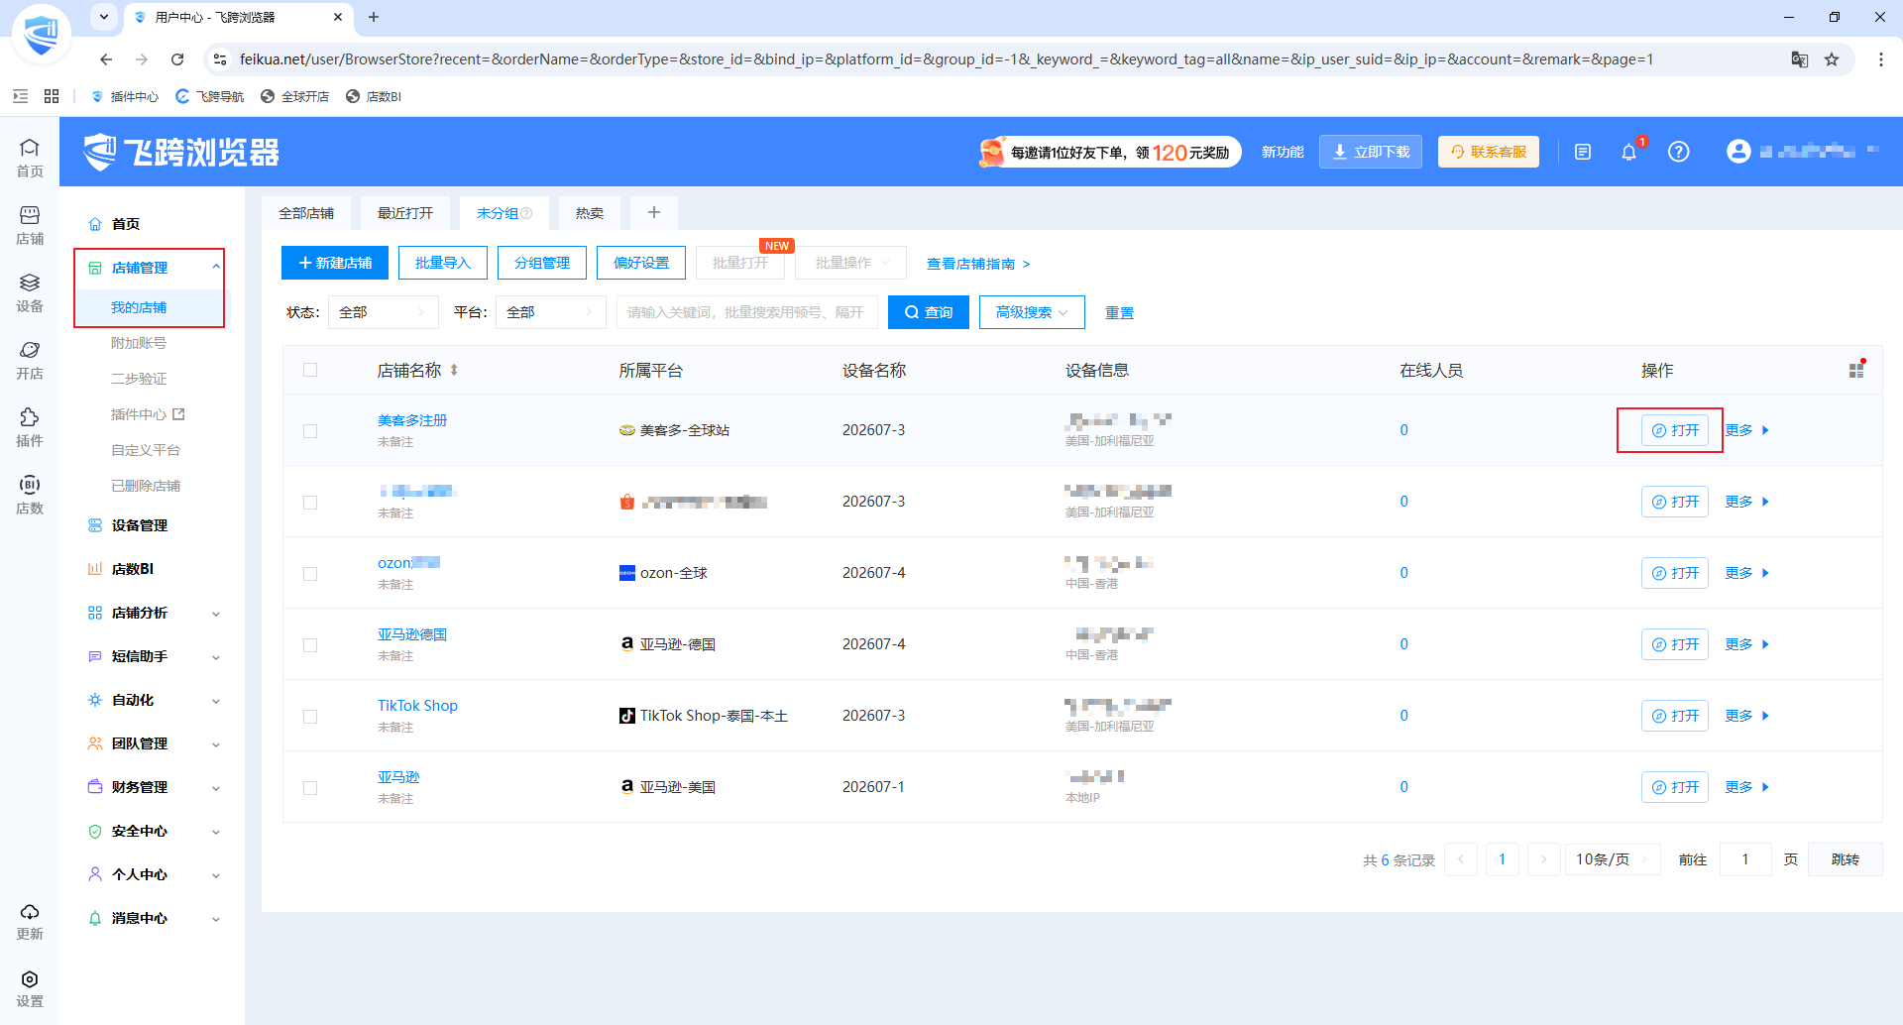Open the browser three-dot menu
The height and width of the screenshot is (1025, 1903).
coord(1880,59)
